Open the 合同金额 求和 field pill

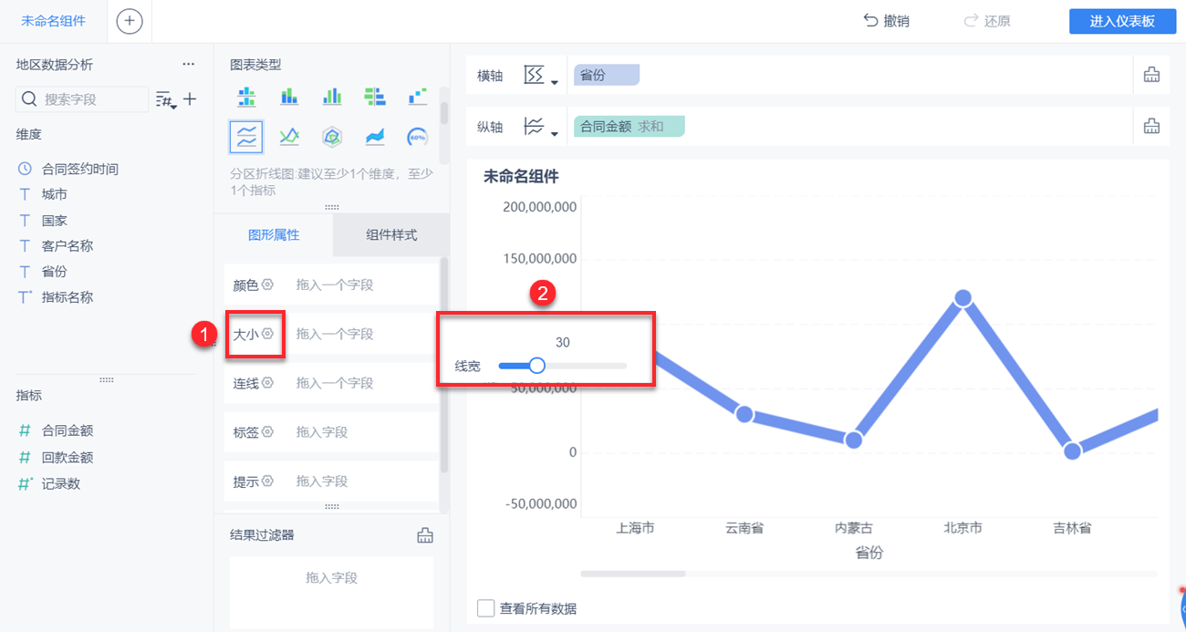[x=629, y=127]
